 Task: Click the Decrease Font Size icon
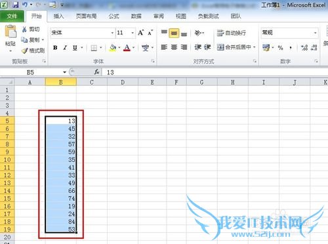tap(150, 33)
